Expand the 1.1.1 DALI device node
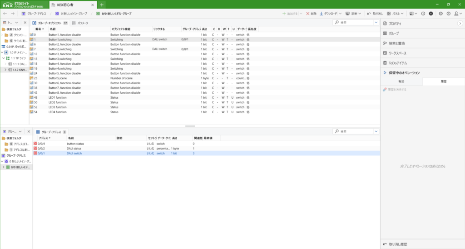 (x=6, y=64)
